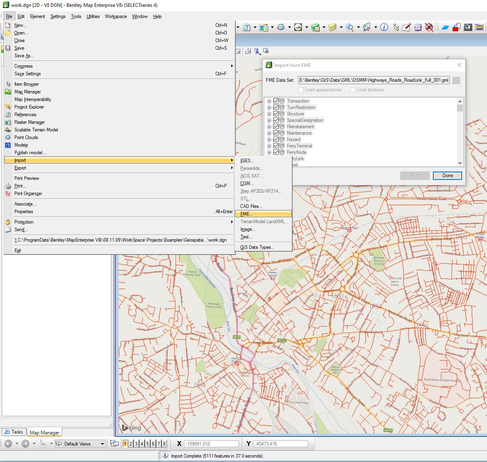Click the red crossed-out circle toolbar icon
The image size is (487, 462).
click(429, 27)
